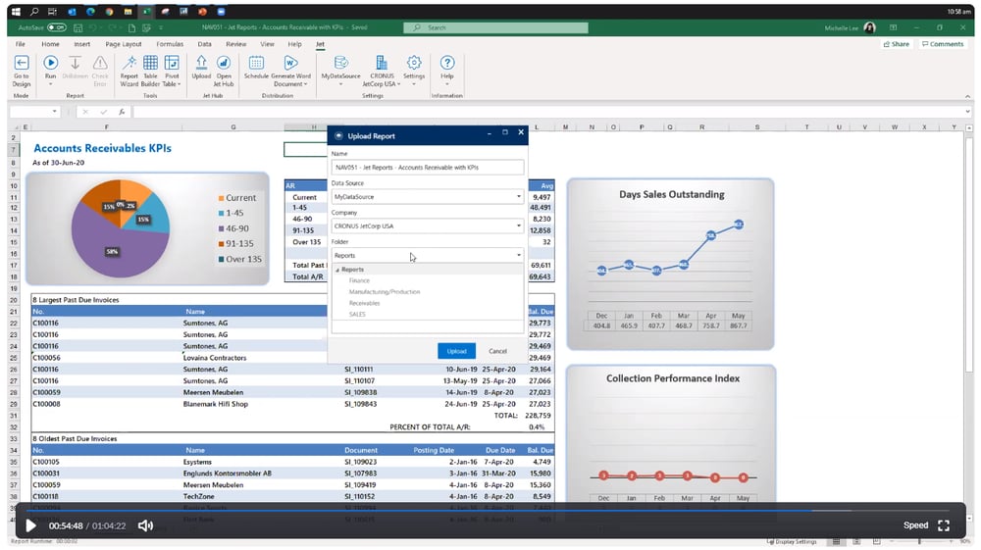Select the Manufacturing/Production folder
This screenshot has height=550, width=981.
click(385, 292)
